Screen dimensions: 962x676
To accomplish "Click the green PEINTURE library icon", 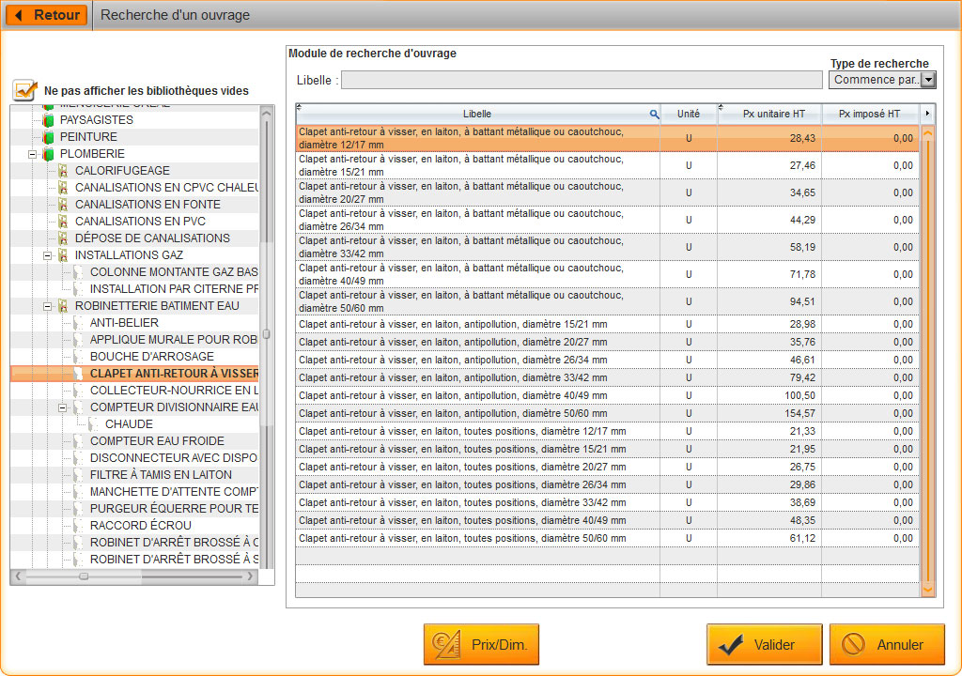I will tap(48, 137).
